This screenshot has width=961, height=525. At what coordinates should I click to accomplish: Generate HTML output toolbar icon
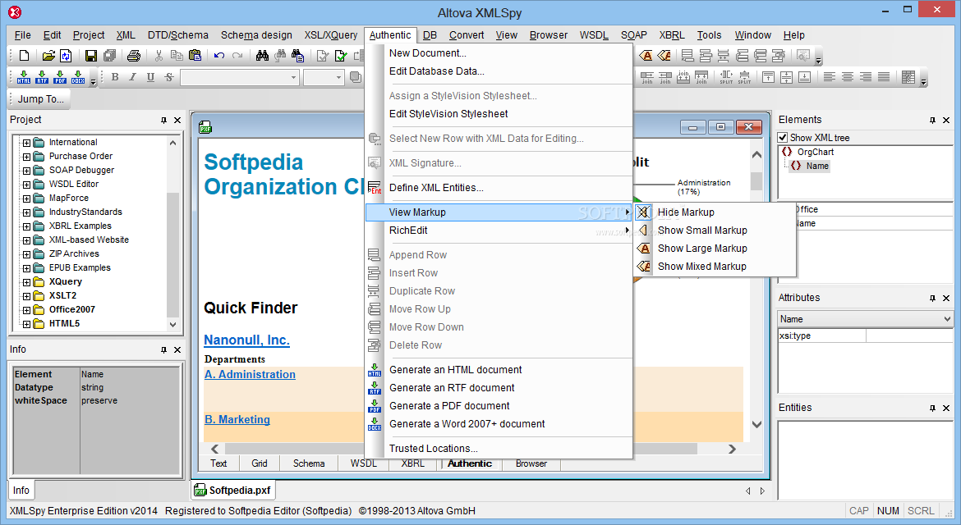[24, 77]
